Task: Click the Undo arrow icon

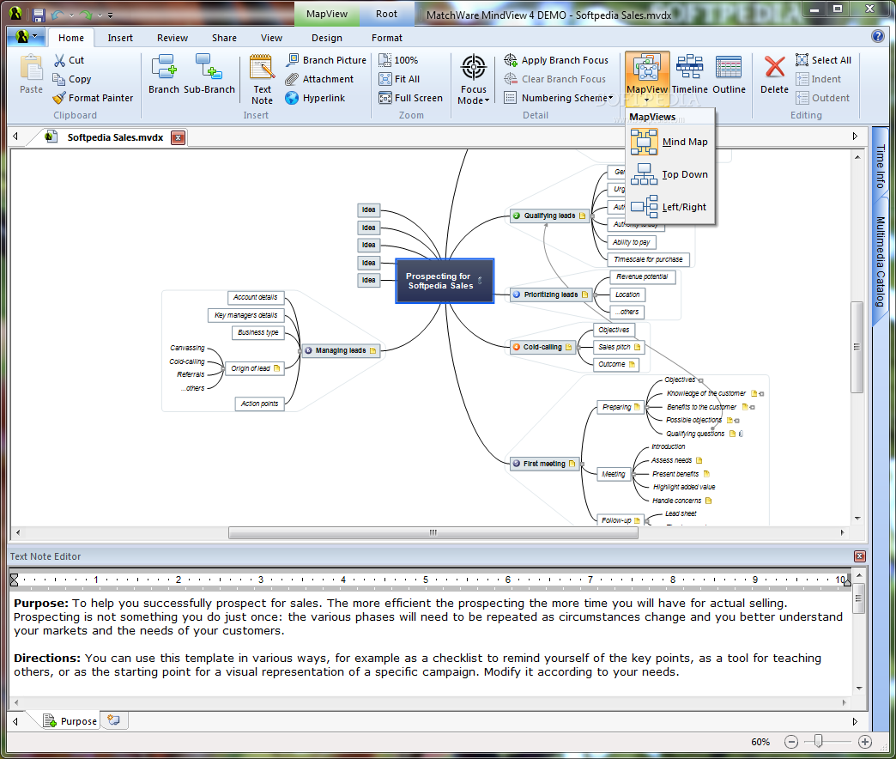Action: (58, 15)
